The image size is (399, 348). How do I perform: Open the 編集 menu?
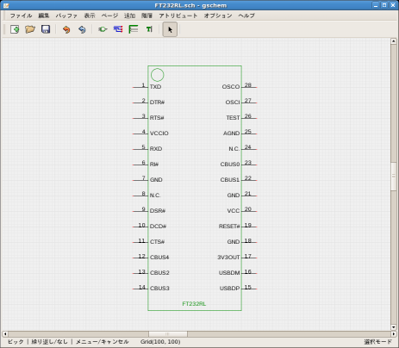[44, 16]
